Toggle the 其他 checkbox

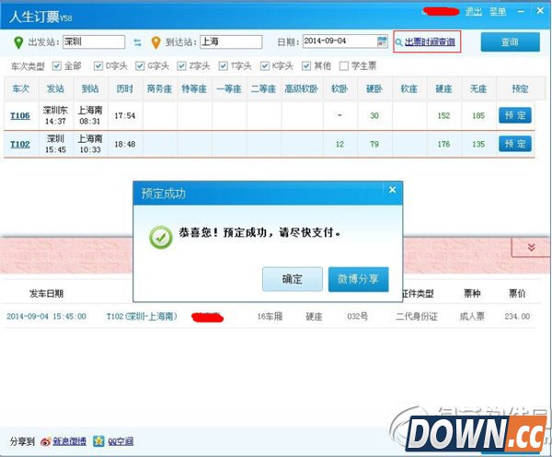tap(306, 65)
